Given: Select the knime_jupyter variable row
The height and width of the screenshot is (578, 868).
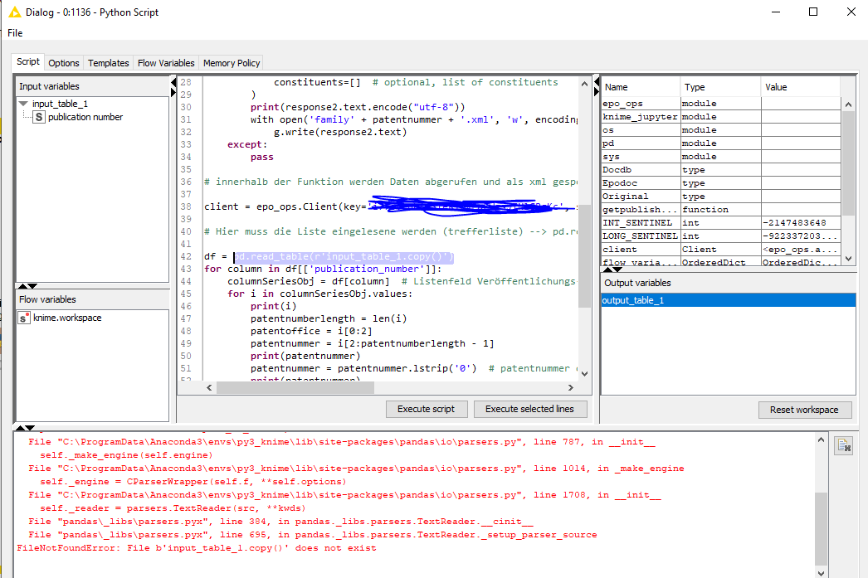Looking at the screenshot, I should point(721,117).
